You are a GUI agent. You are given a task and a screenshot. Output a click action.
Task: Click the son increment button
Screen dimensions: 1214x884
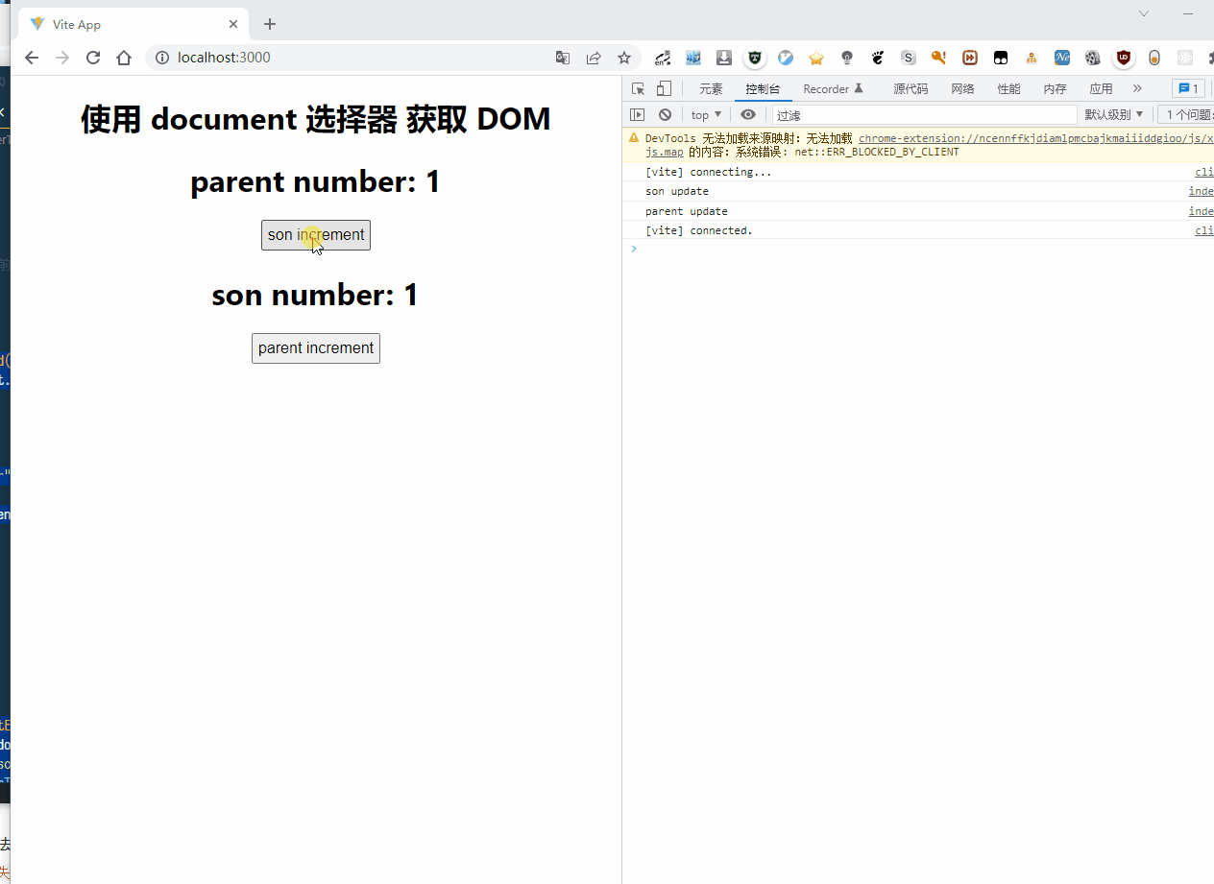pos(316,235)
